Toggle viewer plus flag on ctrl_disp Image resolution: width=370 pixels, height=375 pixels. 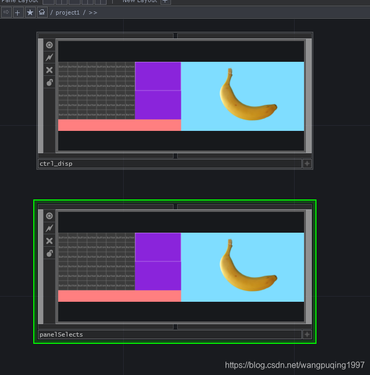pyautogui.click(x=307, y=164)
